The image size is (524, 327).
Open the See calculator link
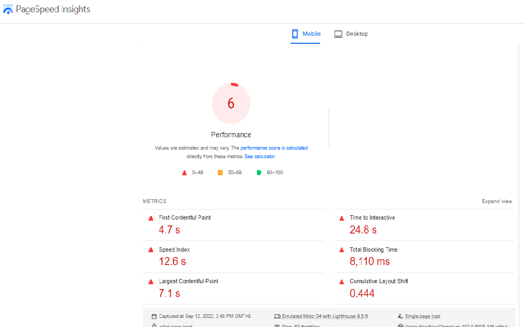(260, 156)
